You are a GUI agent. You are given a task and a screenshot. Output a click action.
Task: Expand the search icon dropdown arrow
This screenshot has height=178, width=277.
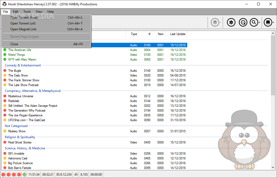[259, 23]
